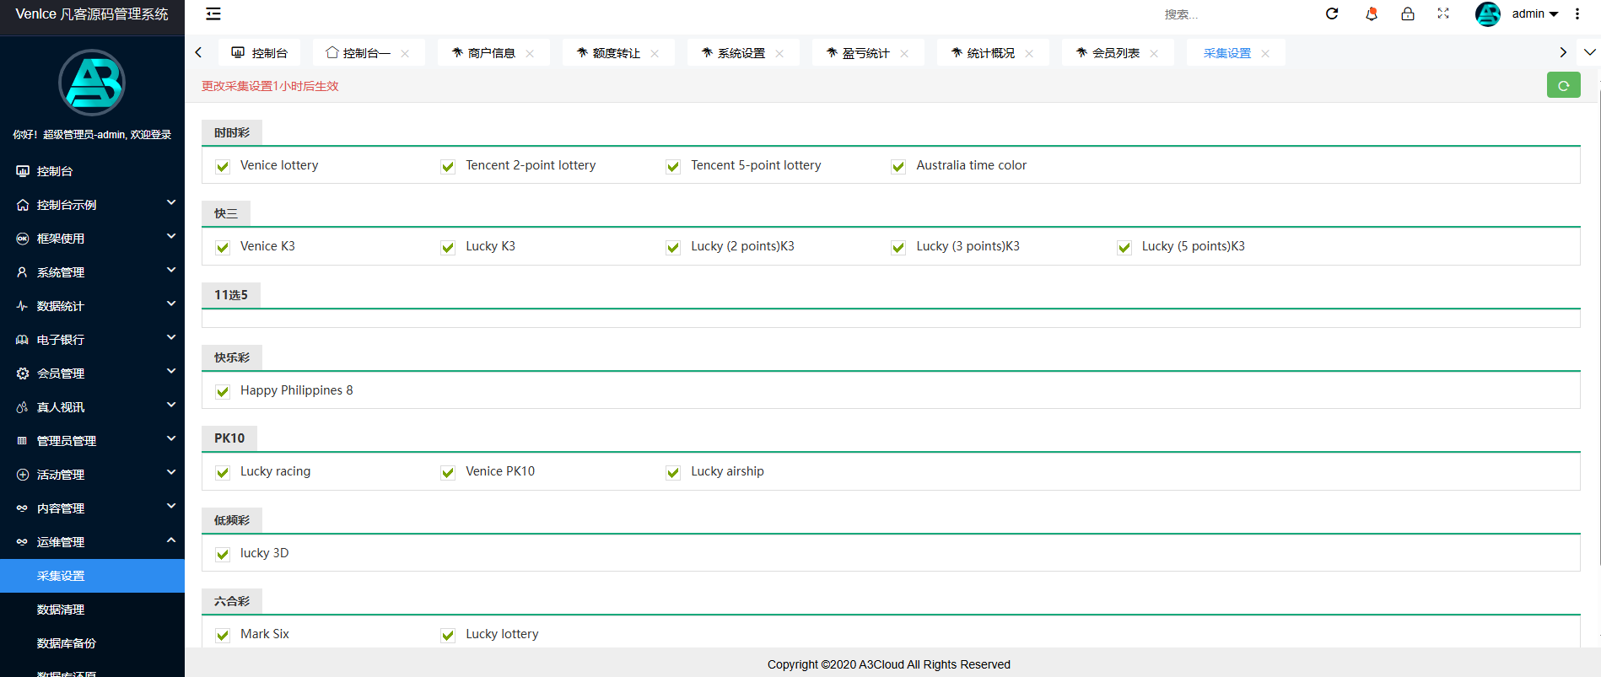Open the notification bell icon

(x=1372, y=13)
